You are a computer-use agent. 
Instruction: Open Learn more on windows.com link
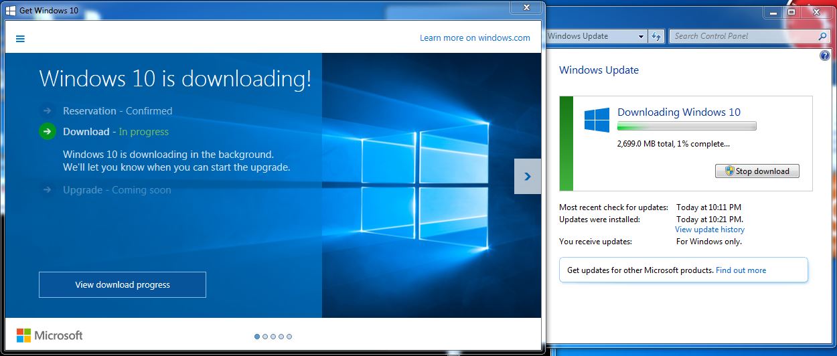tap(475, 37)
